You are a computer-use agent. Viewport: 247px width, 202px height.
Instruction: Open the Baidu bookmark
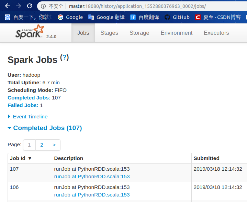click(x=29, y=17)
